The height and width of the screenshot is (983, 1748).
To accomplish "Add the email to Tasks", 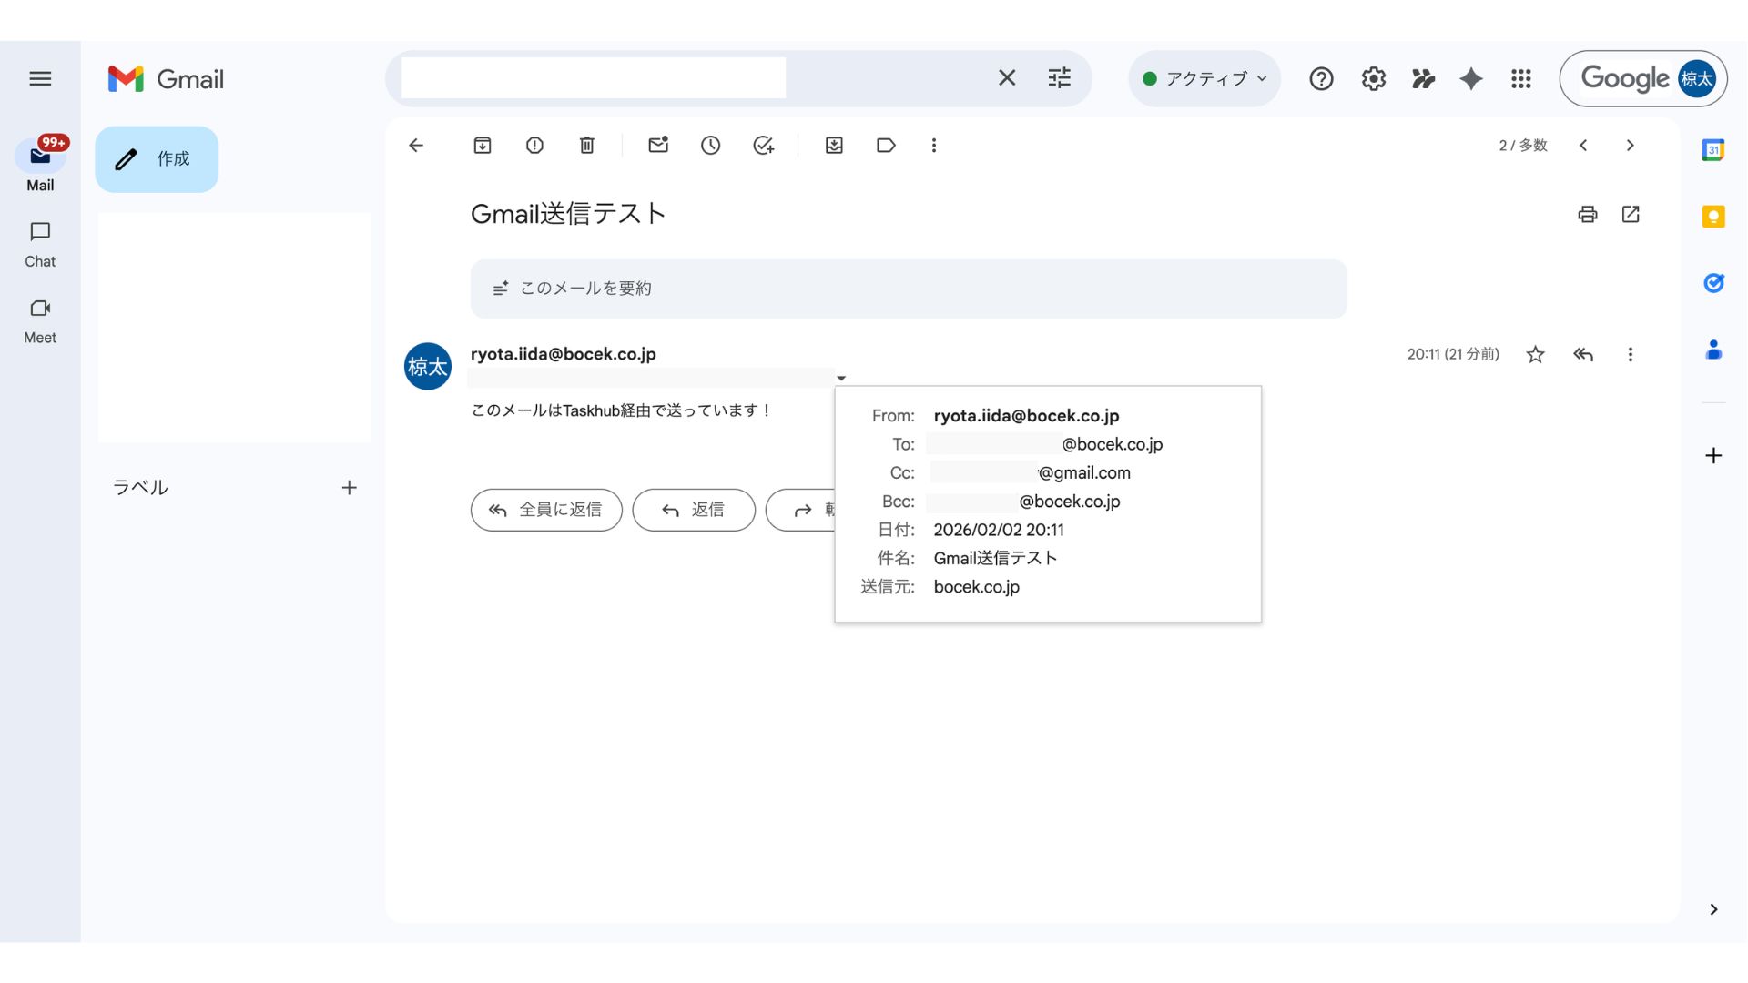I will [764, 146].
